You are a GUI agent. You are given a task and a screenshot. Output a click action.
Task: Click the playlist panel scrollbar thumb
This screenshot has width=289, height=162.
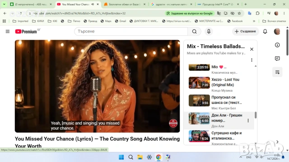[256, 115]
